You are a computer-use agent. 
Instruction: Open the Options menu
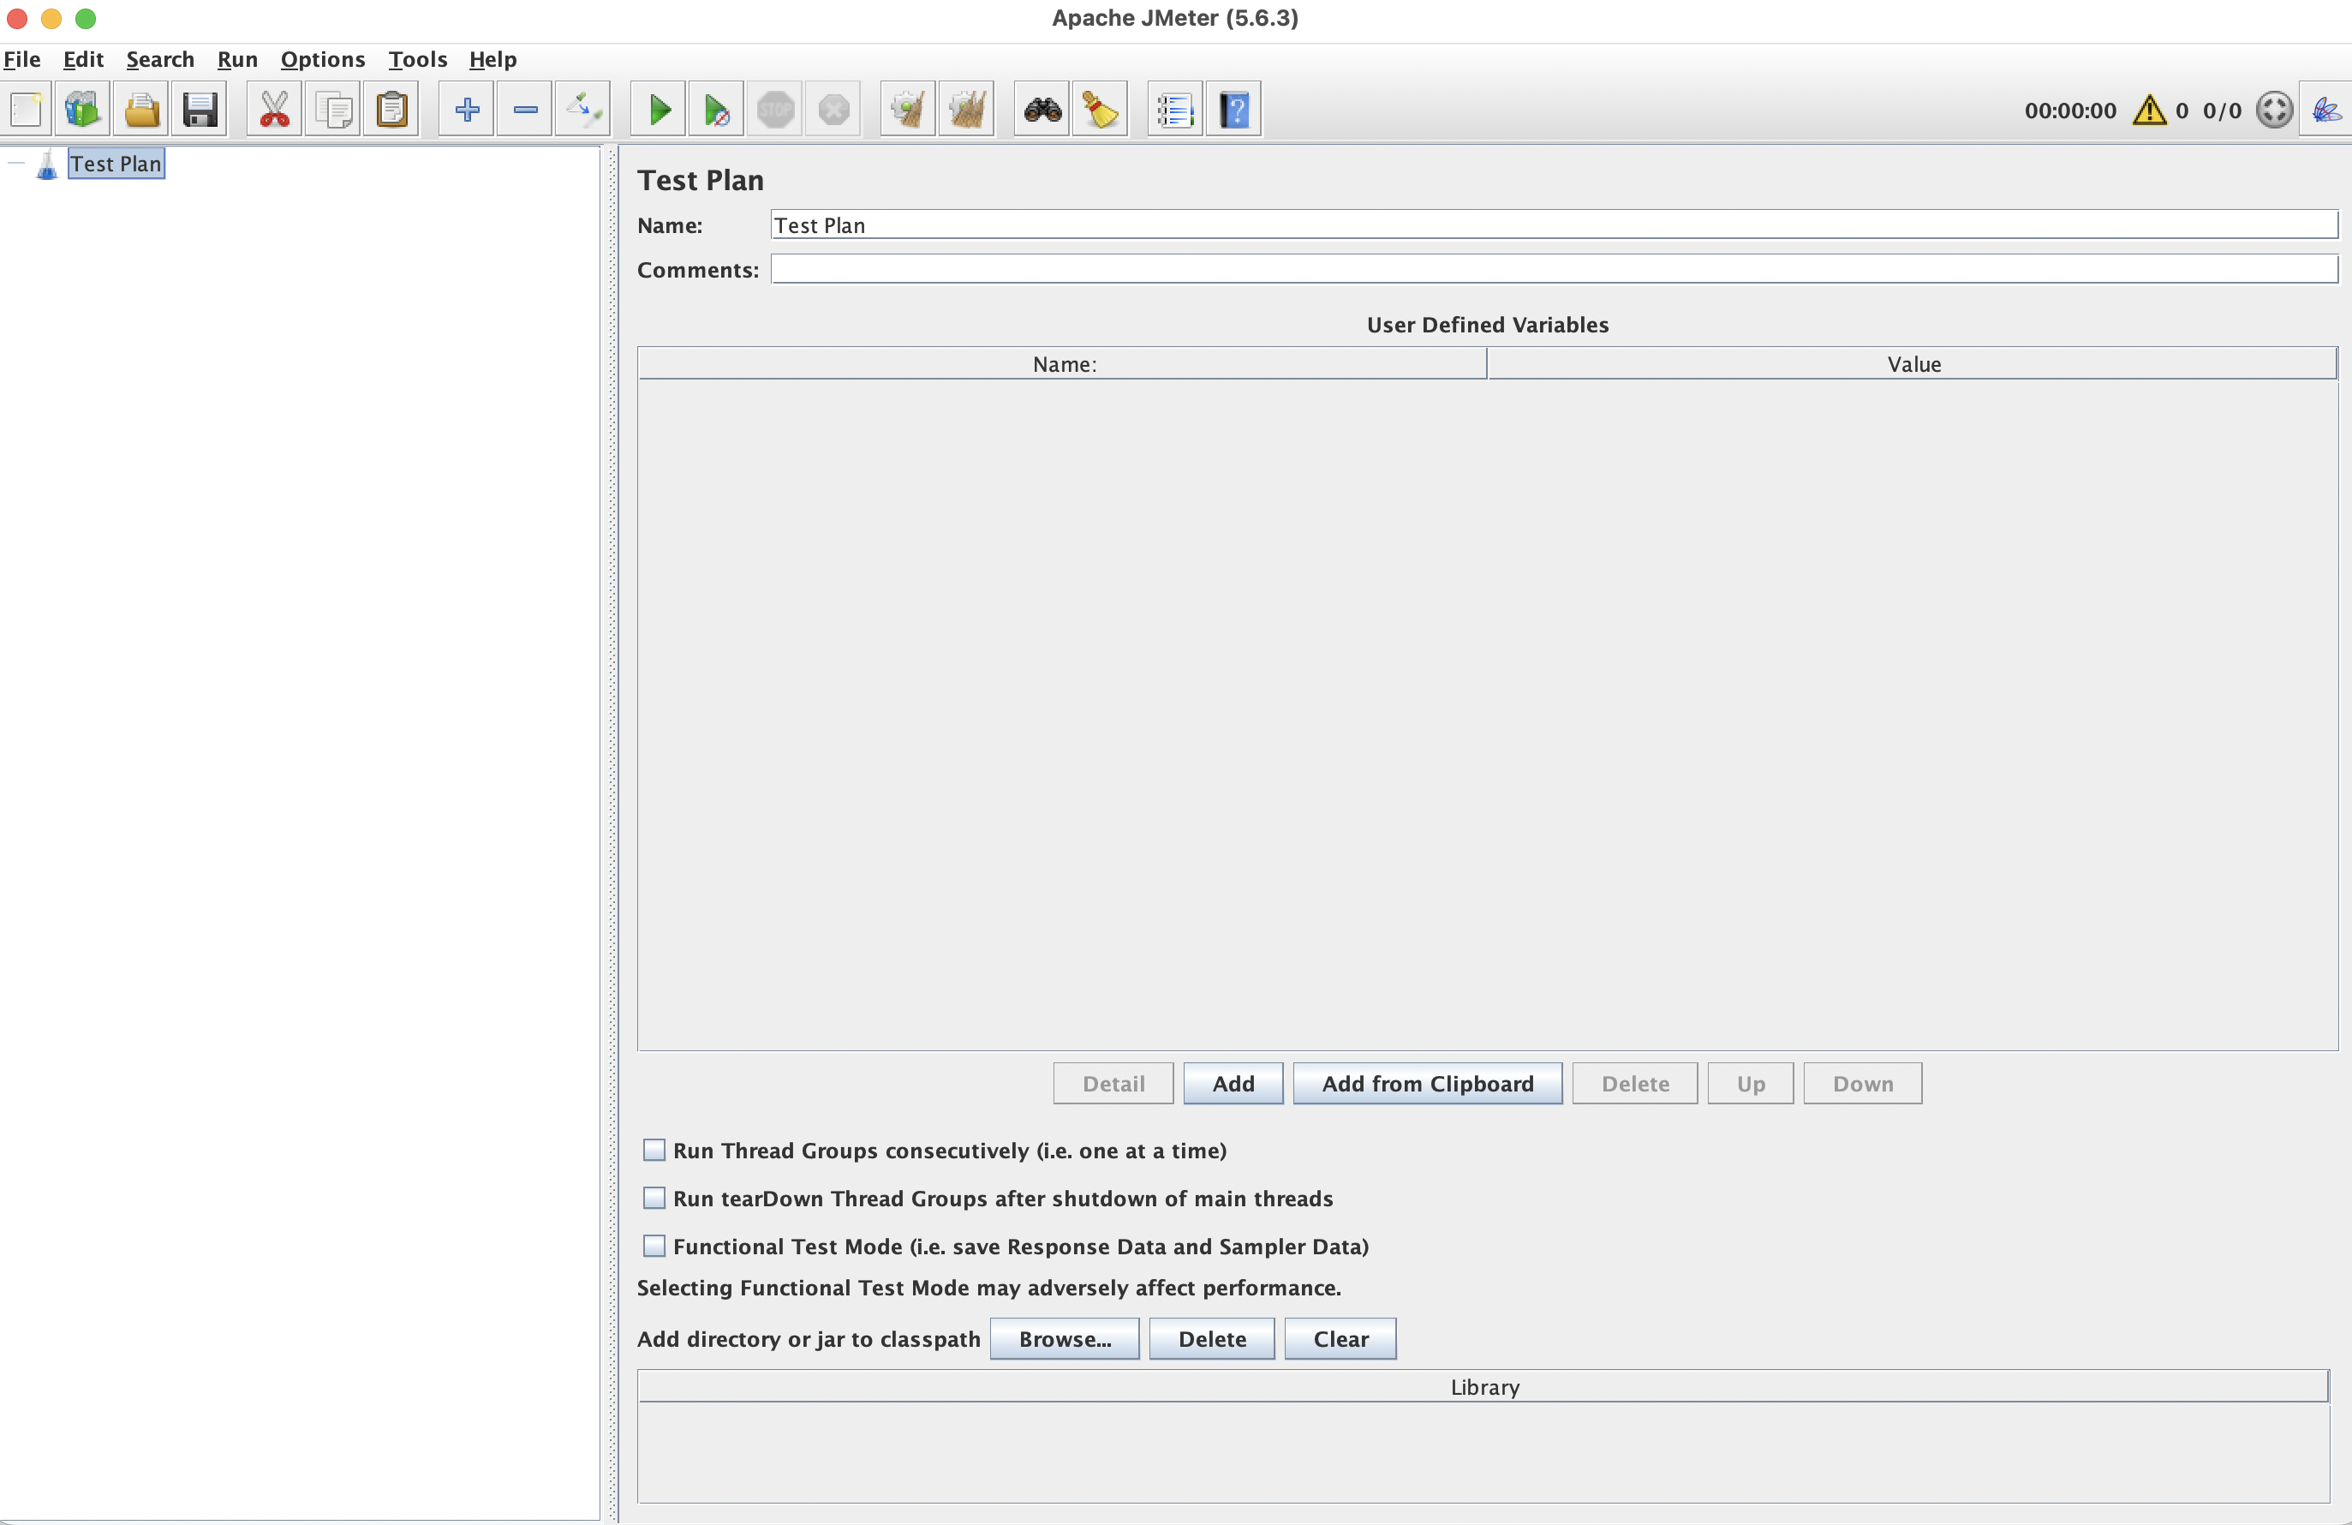[323, 59]
